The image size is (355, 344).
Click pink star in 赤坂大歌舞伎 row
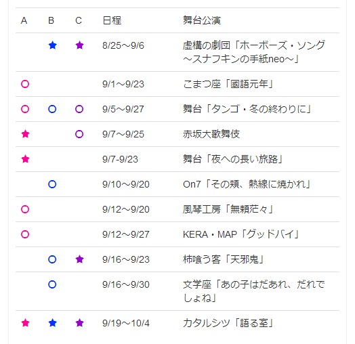tap(25, 134)
